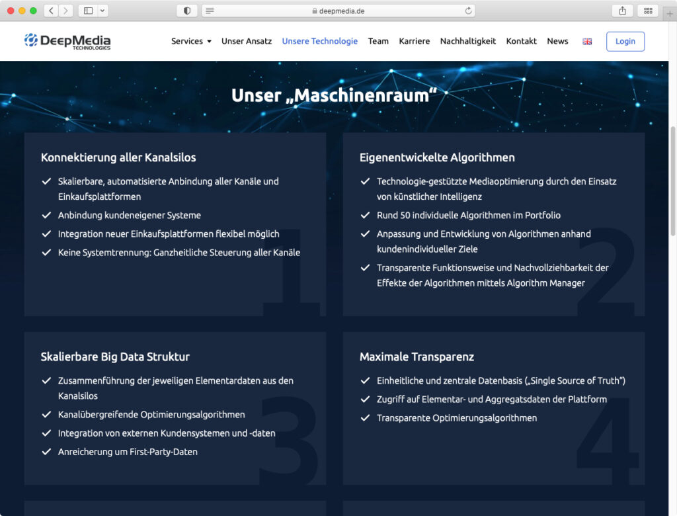Select the Unsere Technologie nav item
The image size is (677, 516).
tap(320, 41)
